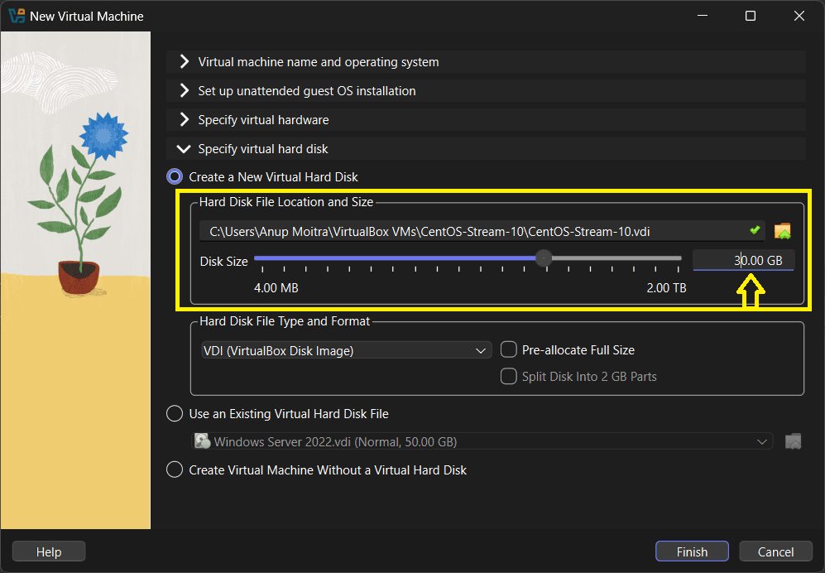Image resolution: width=825 pixels, height=573 pixels.
Task: Choose Create Virtual Machine Without a Virtual Hard Disk
Action: [x=175, y=469]
